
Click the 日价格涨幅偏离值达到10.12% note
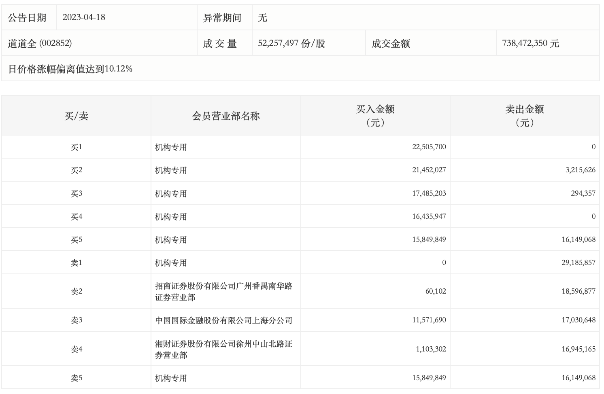(70, 69)
